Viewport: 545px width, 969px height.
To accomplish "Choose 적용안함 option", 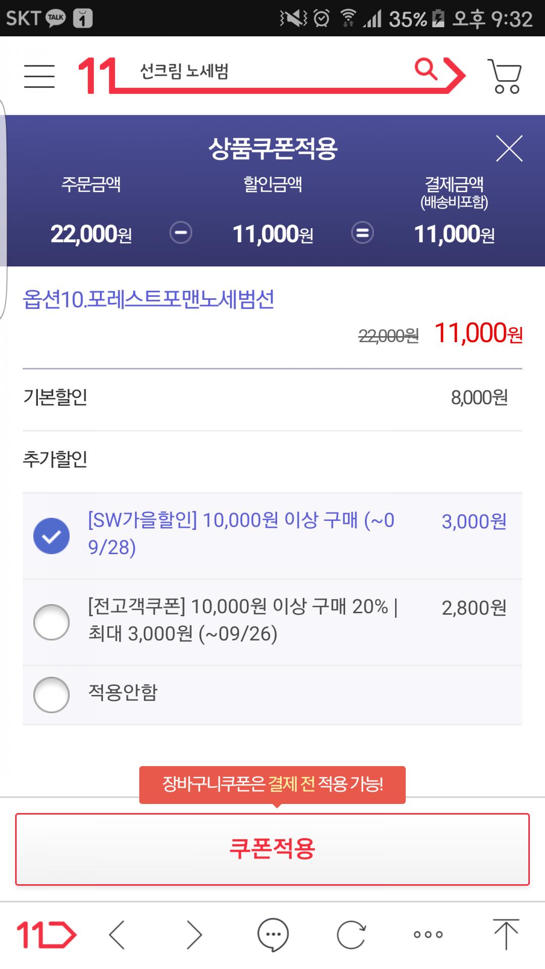I will point(51,694).
